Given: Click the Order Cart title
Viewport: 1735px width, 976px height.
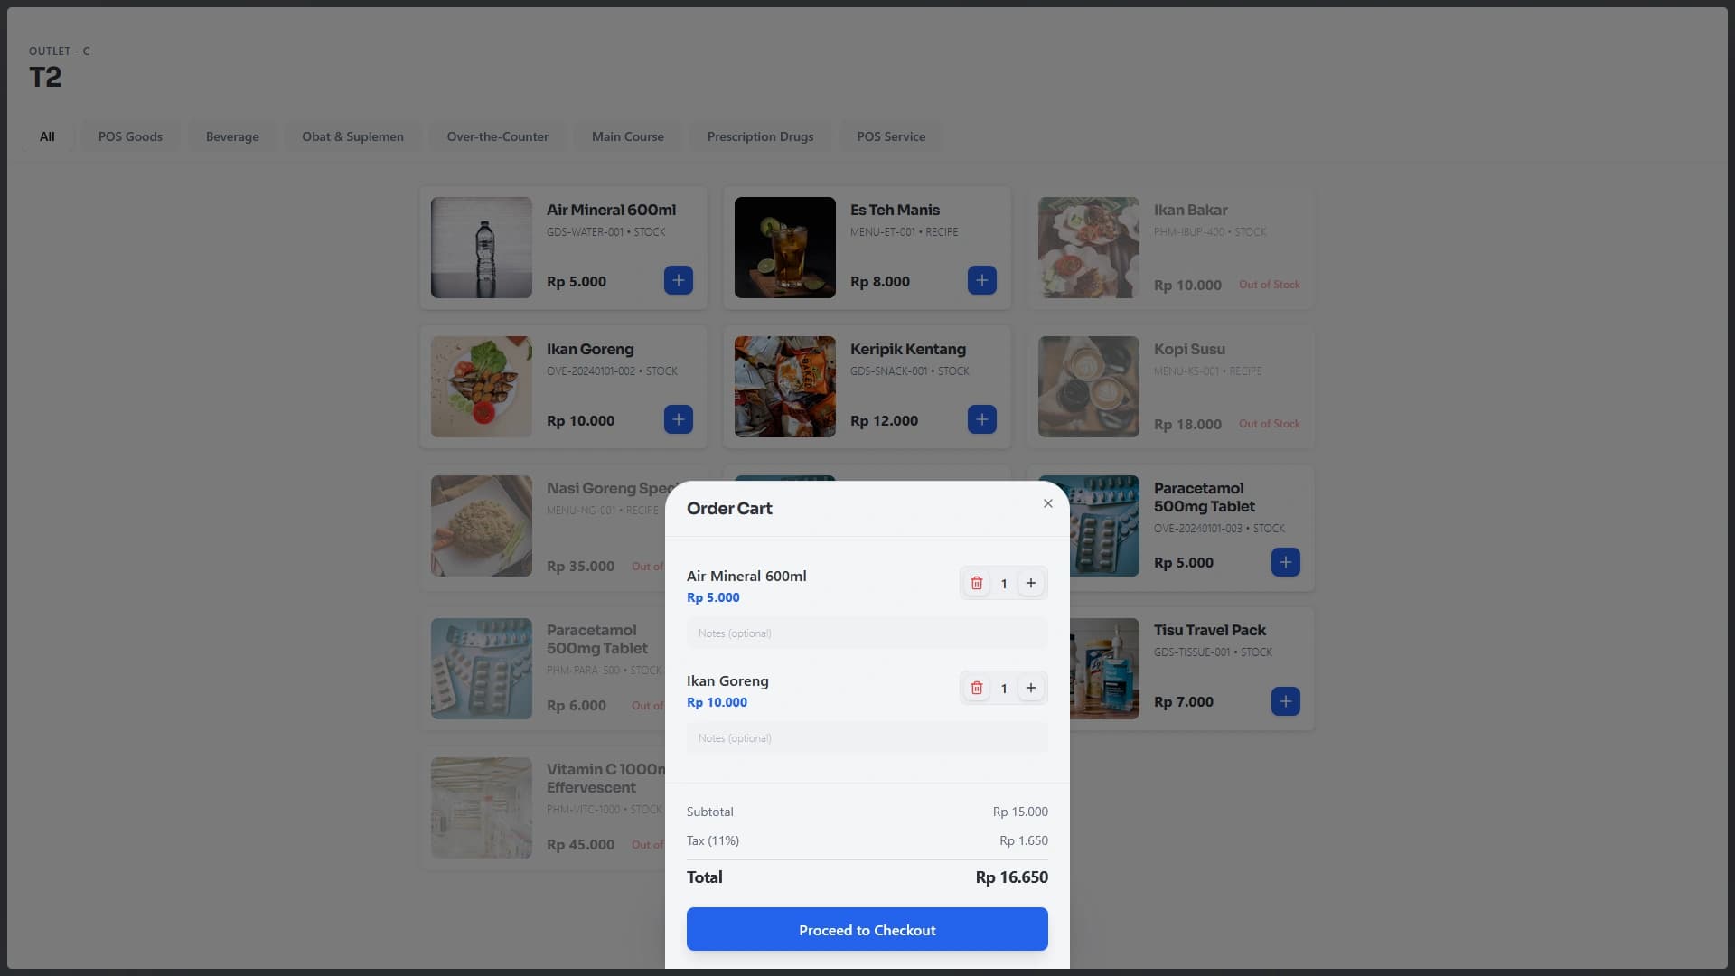Looking at the screenshot, I should (x=729, y=508).
